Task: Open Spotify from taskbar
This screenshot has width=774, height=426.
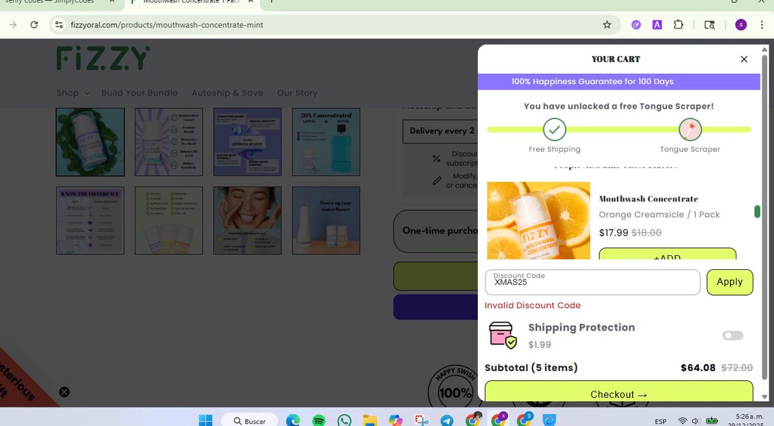Action: coord(319,420)
